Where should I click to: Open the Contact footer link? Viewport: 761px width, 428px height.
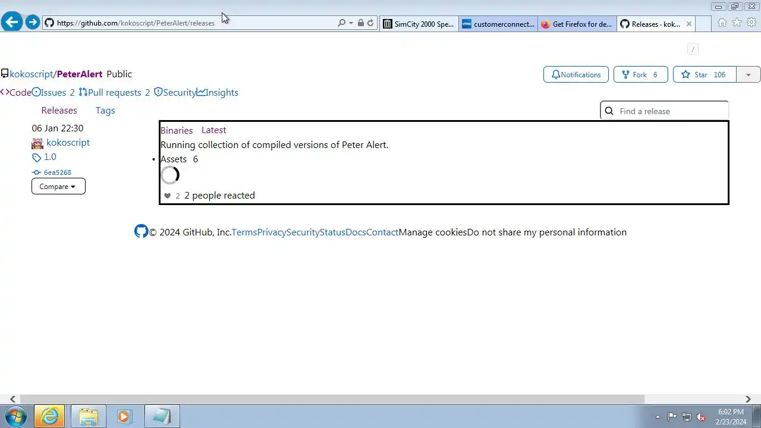click(382, 232)
